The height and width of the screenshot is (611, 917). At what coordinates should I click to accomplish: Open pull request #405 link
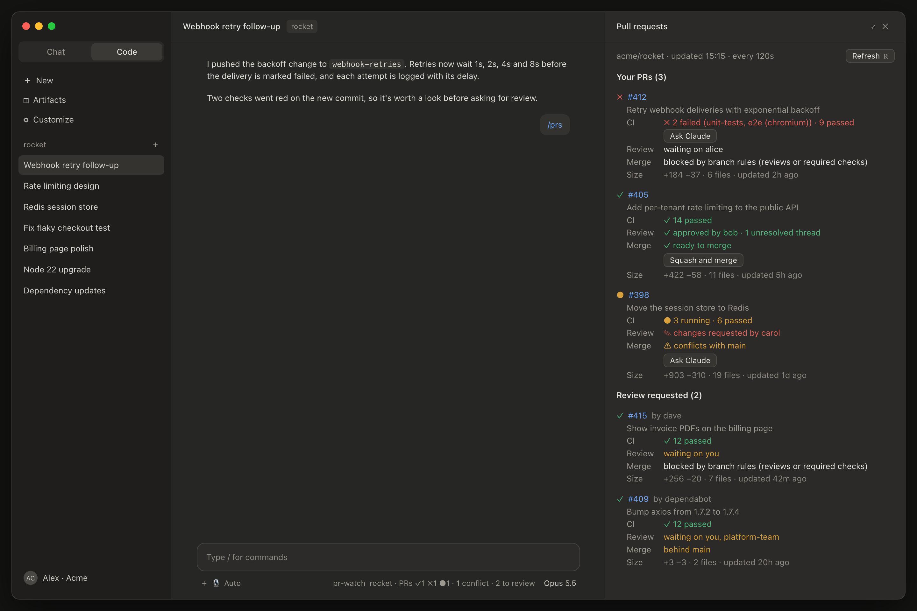[x=638, y=195]
